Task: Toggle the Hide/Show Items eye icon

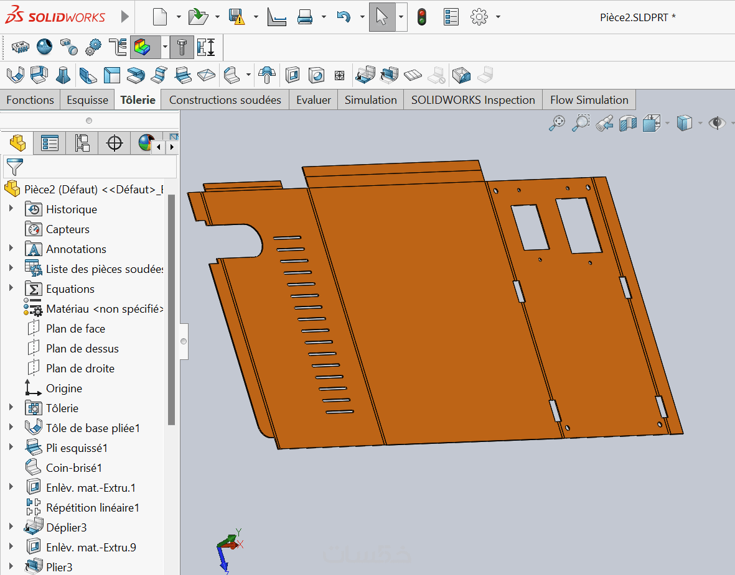Action: tap(717, 123)
